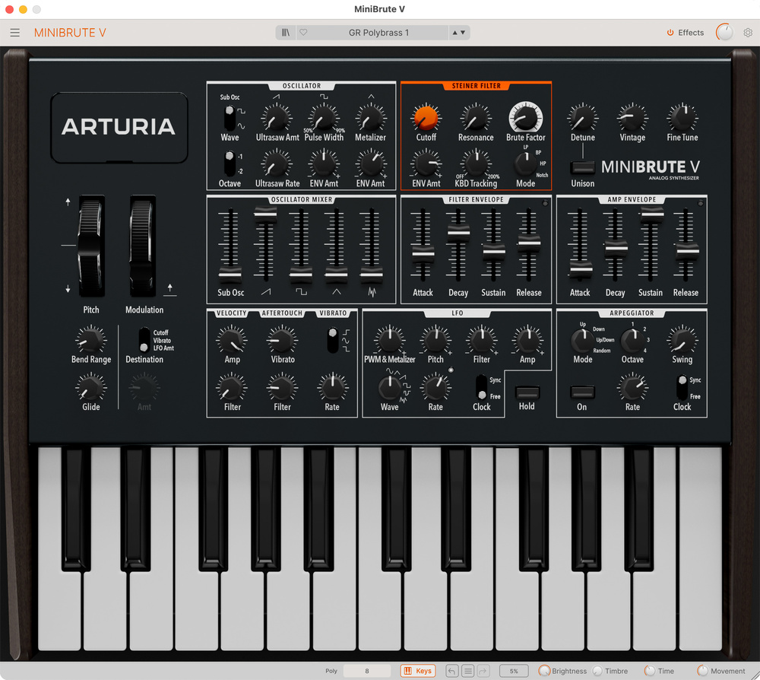Click the redo arrow in bottom bar
760x680 pixels.
coord(483,671)
